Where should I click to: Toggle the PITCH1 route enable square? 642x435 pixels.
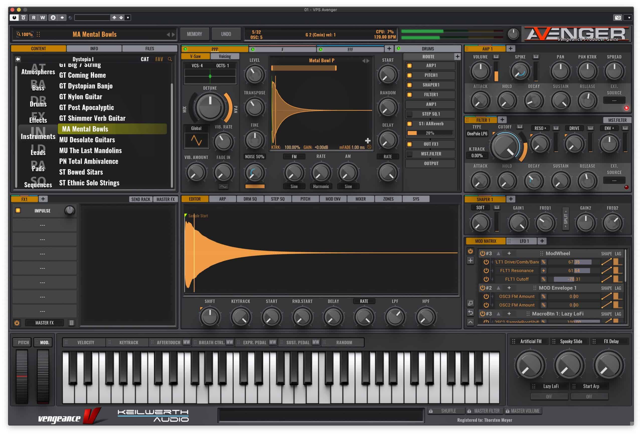(409, 75)
